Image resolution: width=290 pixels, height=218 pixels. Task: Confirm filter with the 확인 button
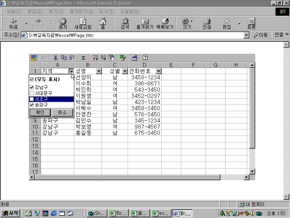coord(40,113)
